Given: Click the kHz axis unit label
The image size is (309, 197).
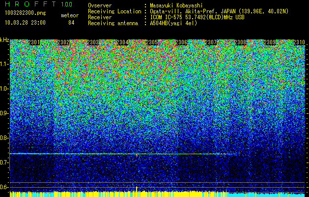Looking at the screenshot, I should 4,40.
